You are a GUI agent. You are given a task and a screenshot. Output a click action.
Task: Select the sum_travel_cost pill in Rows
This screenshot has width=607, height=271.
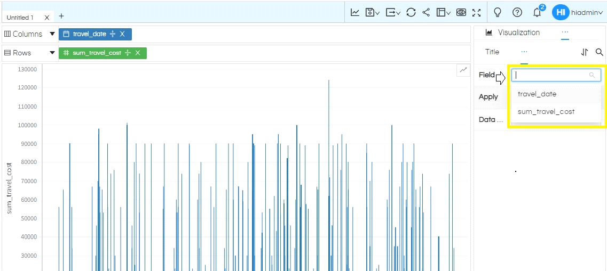click(103, 53)
